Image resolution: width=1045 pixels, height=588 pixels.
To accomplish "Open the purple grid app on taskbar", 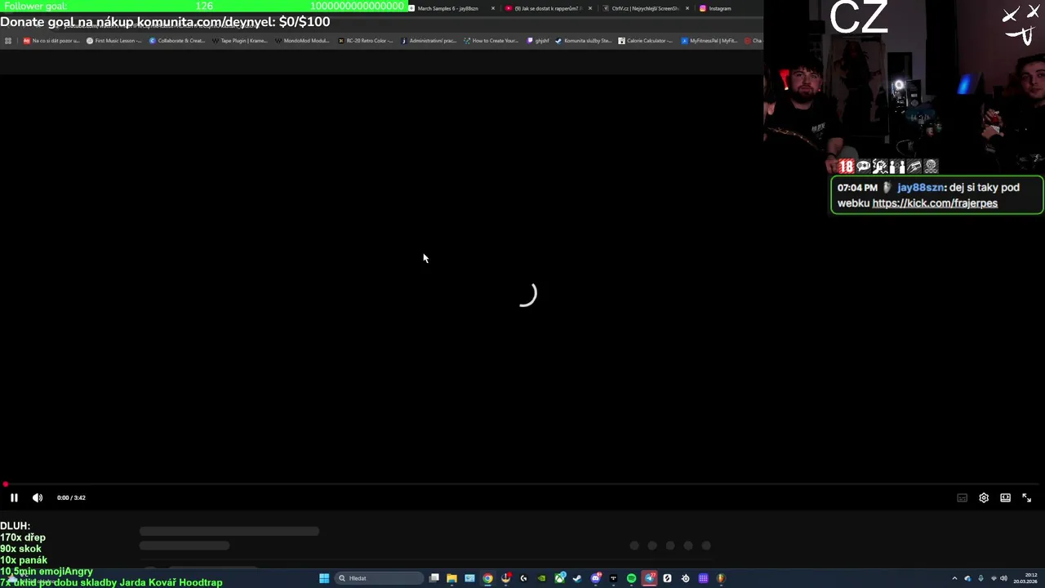I will [x=703, y=578].
